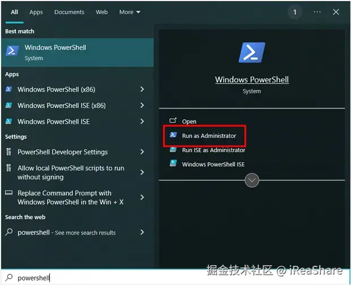Switch to the Documents tab
The image size is (351, 285).
tap(69, 12)
